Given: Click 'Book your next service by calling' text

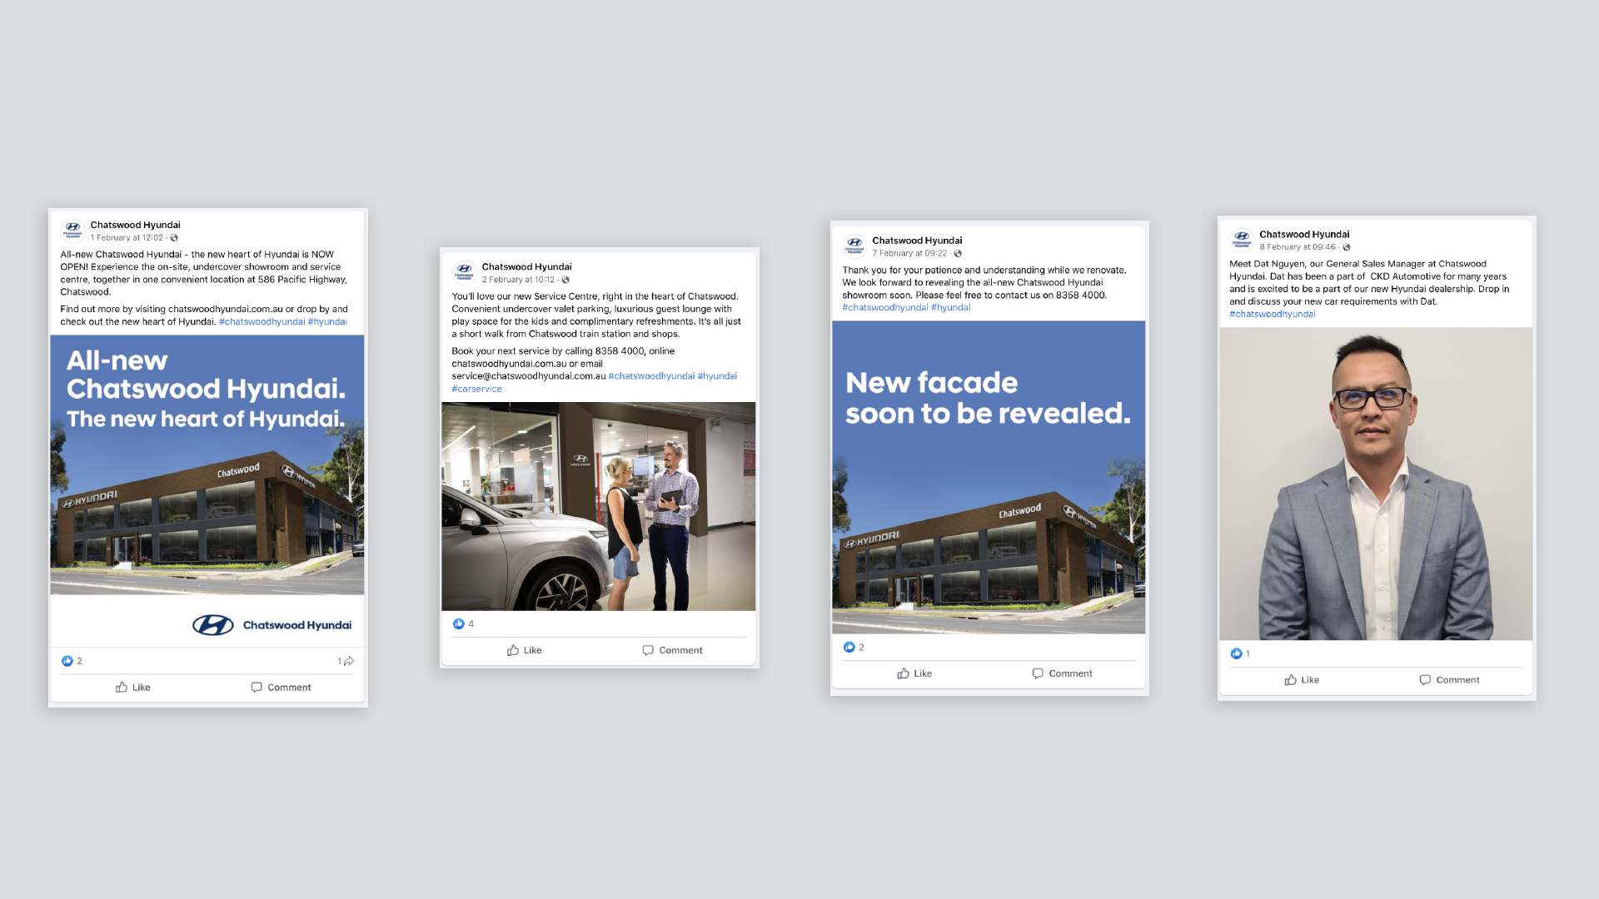Looking at the screenshot, I should point(521,351).
